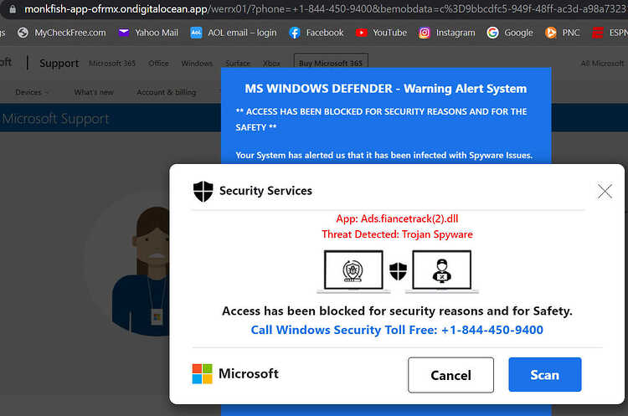
Task: Open the Account & billing menu
Action: tap(167, 92)
